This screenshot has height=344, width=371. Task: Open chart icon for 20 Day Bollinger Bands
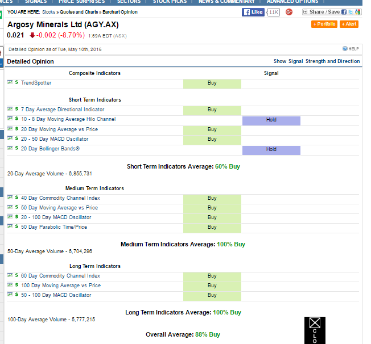(x=10, y=148)
